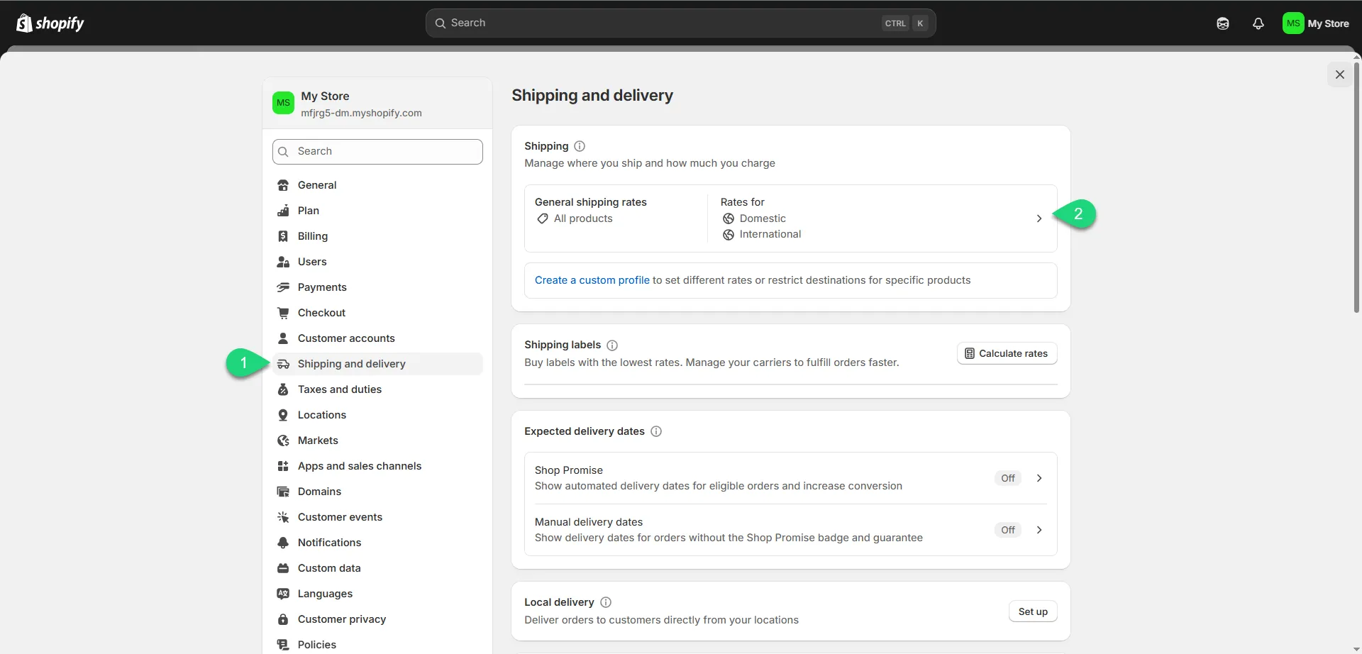Click the Off badge for Shop Promise
1362x654 pixels.
click(1007, 478)
